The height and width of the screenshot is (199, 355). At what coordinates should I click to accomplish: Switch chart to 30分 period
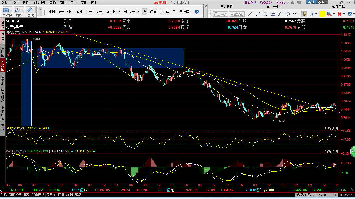[x=89, y=12]
